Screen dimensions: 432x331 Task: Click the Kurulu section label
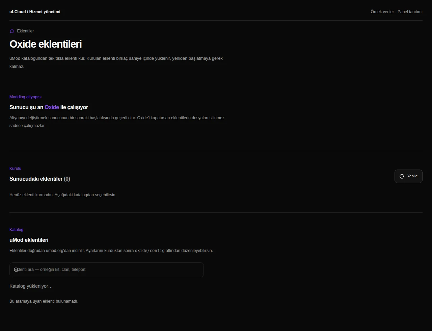[15, 169]
